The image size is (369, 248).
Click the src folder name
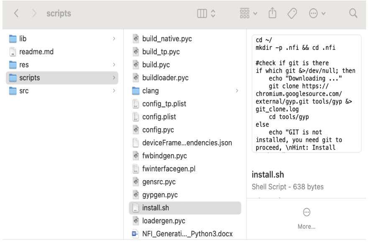pyautogui.click(x=24, y=91)
